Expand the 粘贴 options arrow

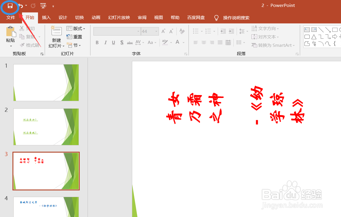[x=11, y=46]
